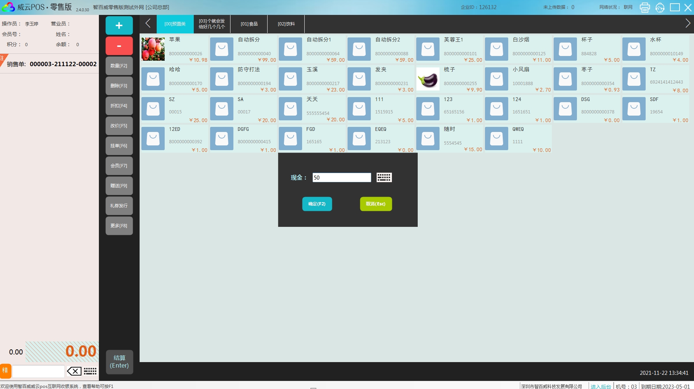Select the eggplant 梳子 product image

428,79
